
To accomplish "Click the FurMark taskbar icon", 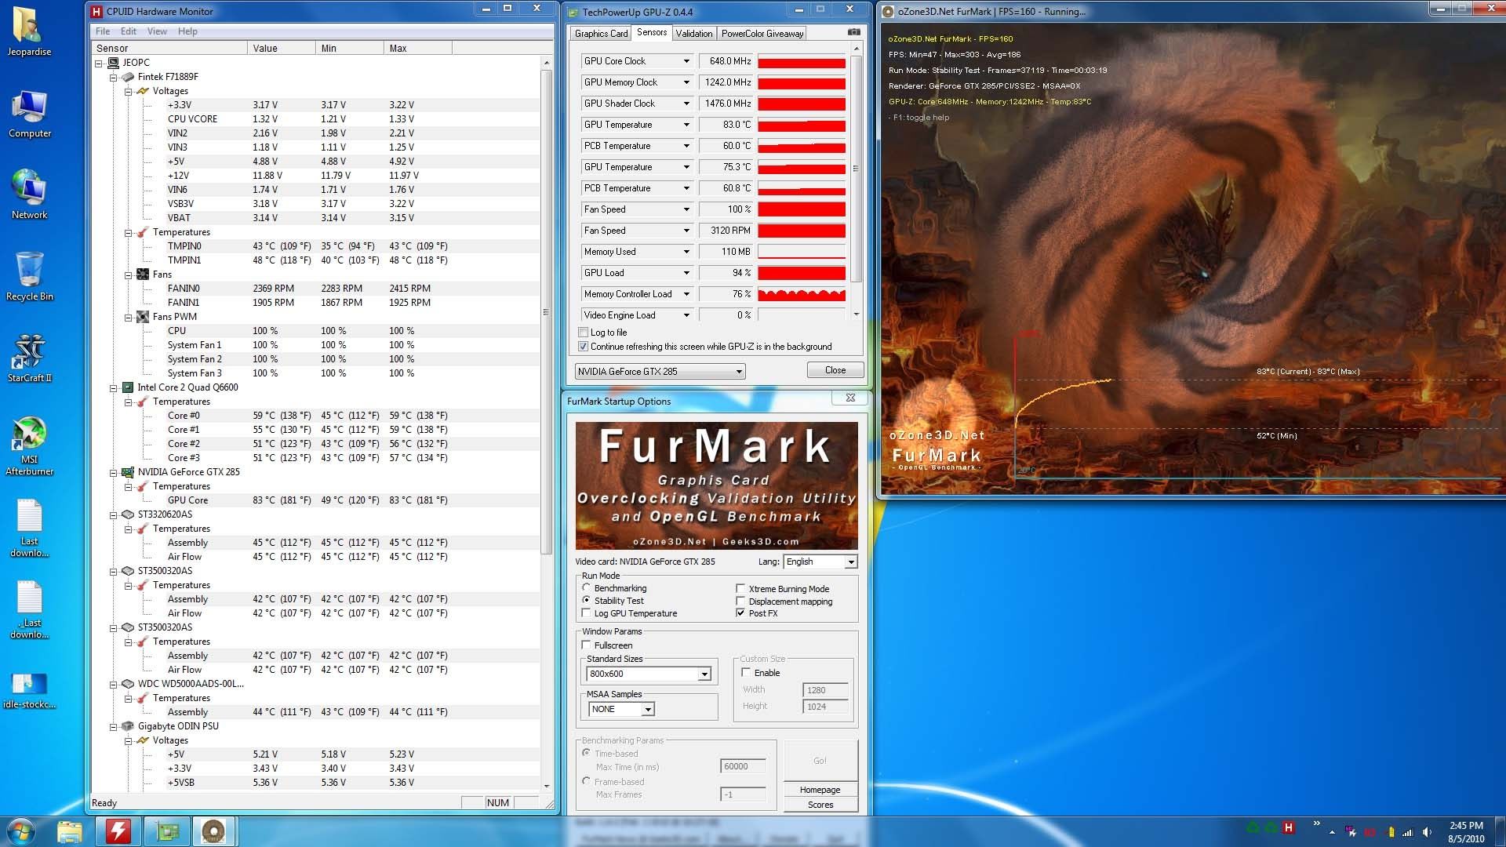I will (213, 831).
